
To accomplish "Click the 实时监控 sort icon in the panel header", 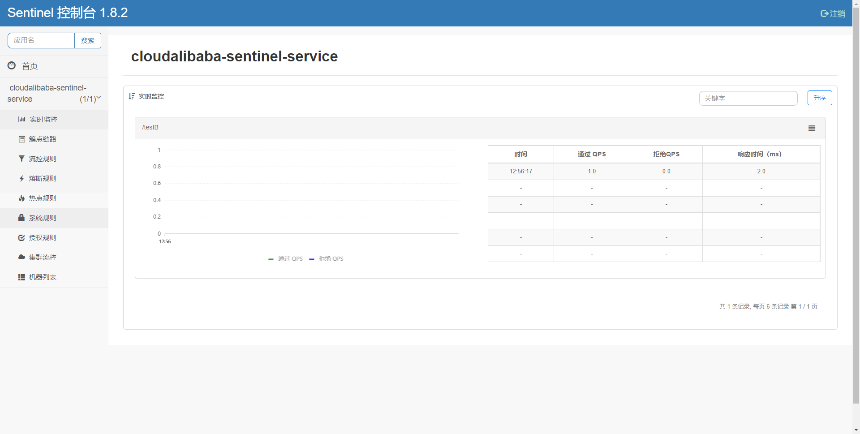I will click(x=132, y=96).
